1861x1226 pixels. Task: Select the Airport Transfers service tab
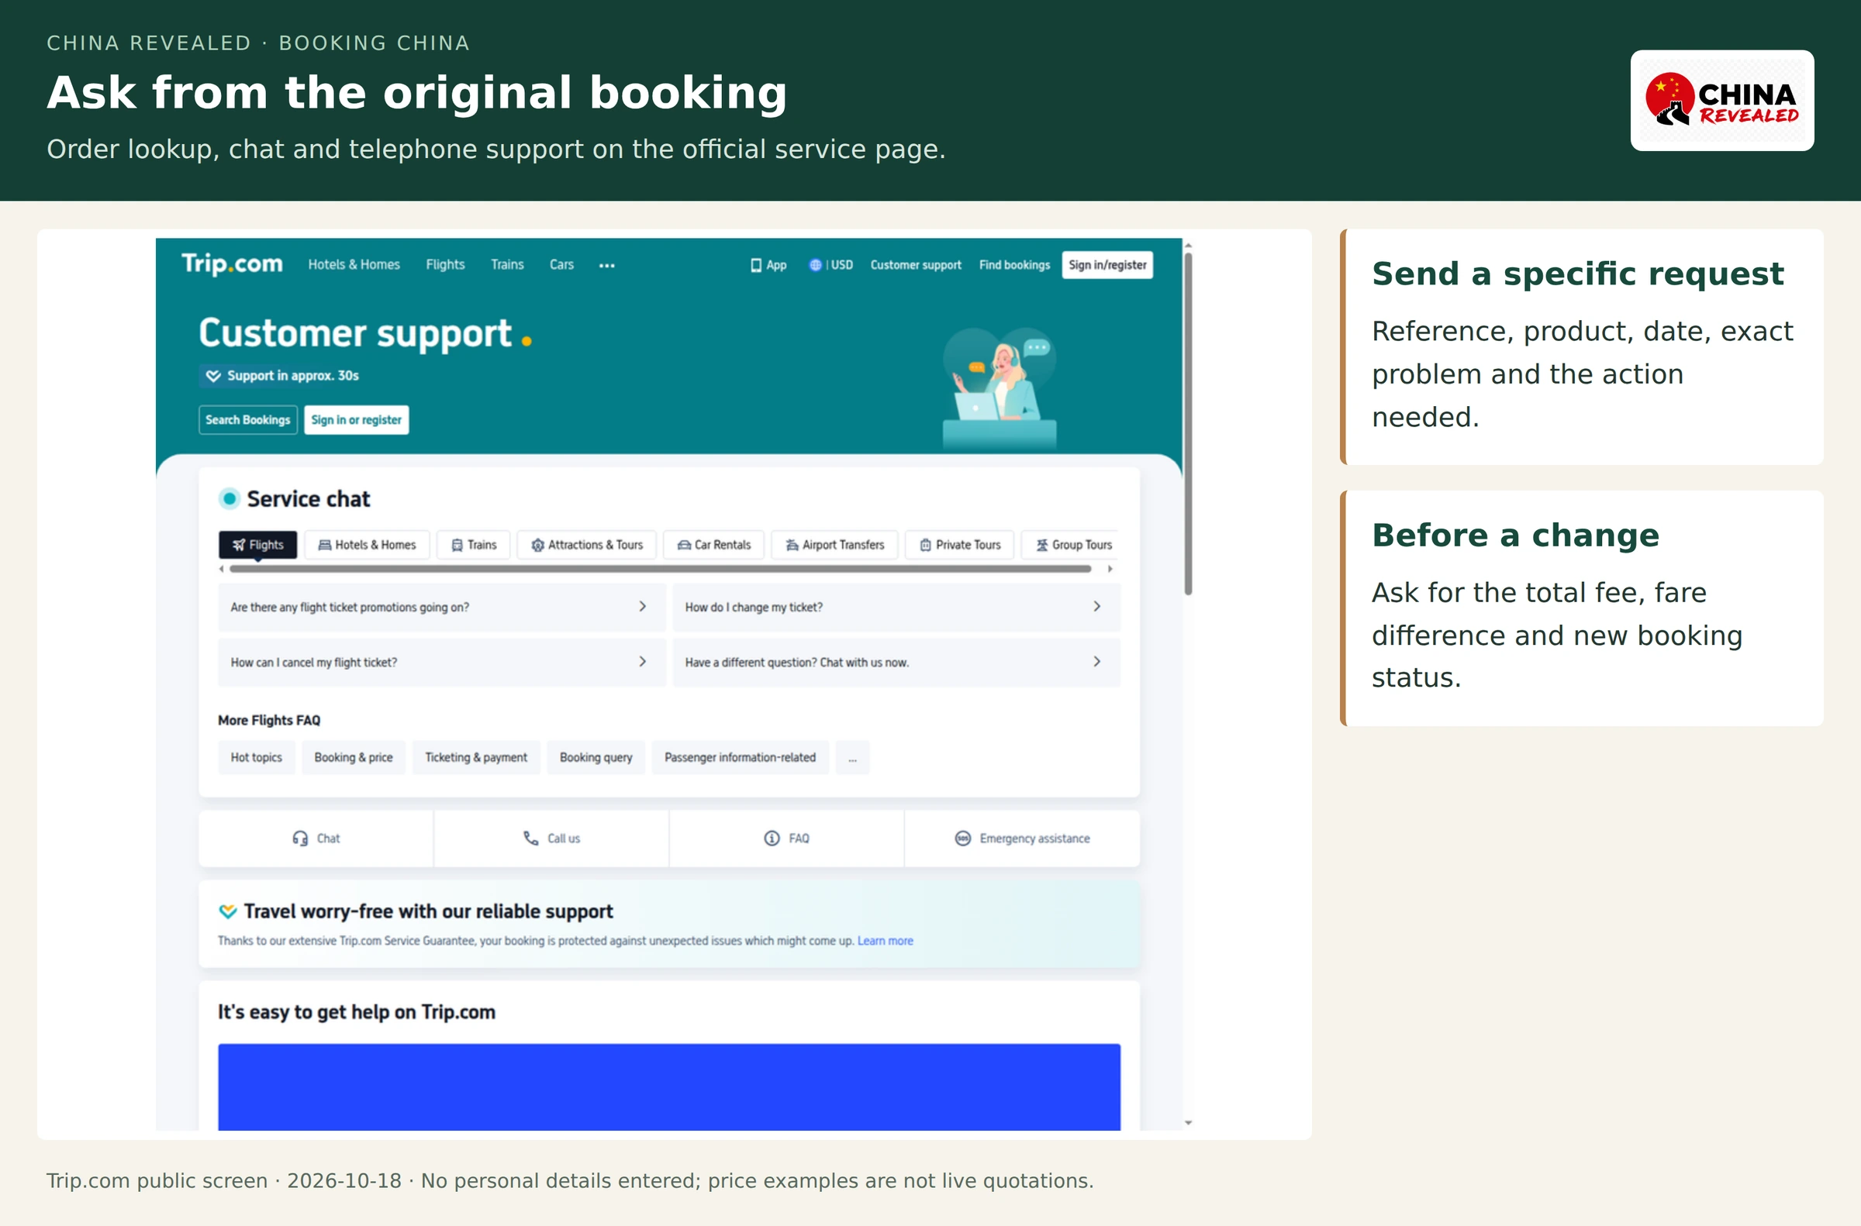coord(834,545)
